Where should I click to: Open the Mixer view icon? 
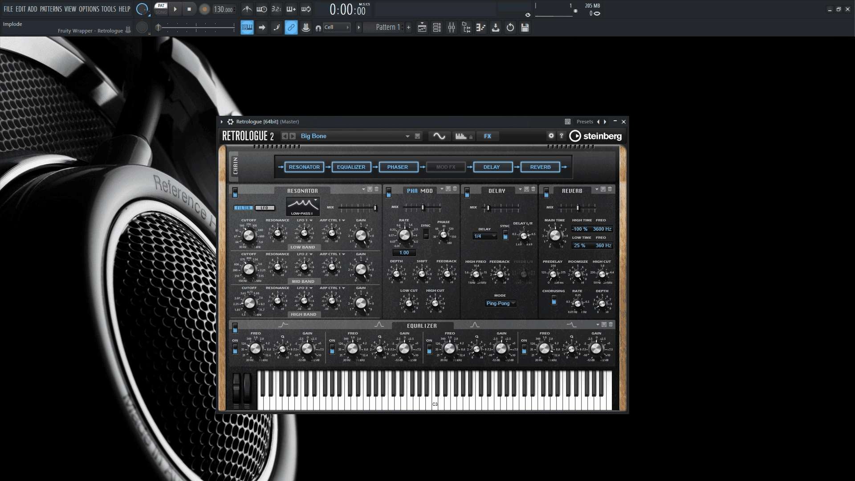click(x=452, y=28)
